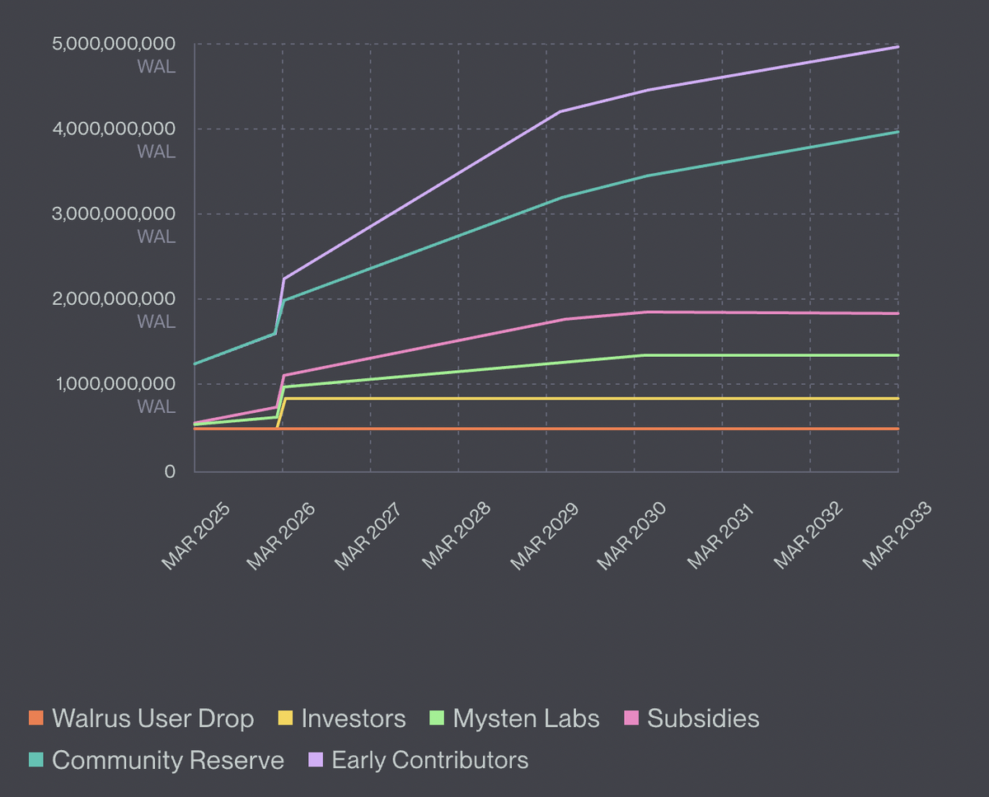Toggle the Mysten Labs legend label
The image size is (989, 797).
click(x=526, y=718)
